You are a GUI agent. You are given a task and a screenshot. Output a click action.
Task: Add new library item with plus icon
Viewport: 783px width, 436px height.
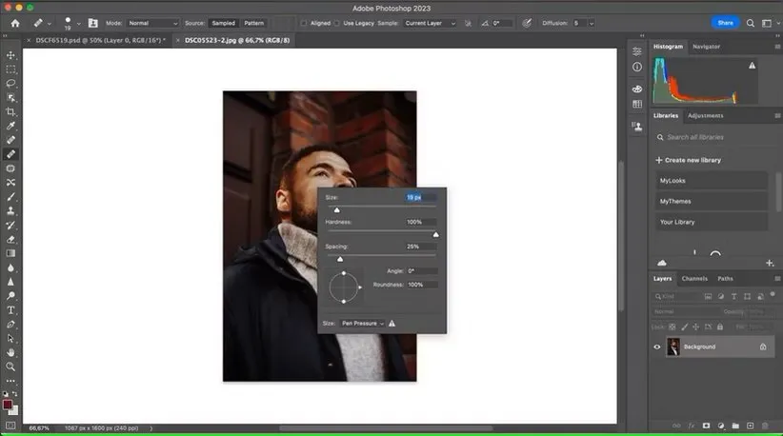(769, 263)
